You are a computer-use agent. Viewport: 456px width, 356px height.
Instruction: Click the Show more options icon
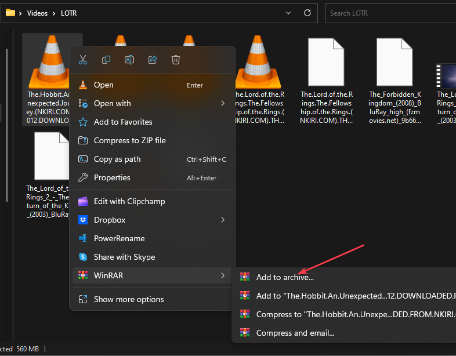click(x=83, y=299)
